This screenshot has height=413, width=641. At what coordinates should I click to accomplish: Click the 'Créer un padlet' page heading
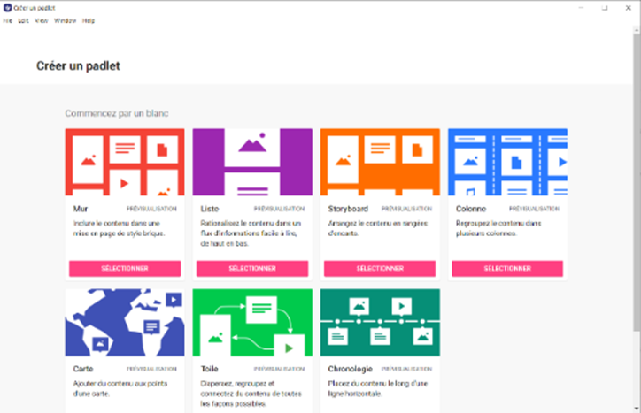78,65
